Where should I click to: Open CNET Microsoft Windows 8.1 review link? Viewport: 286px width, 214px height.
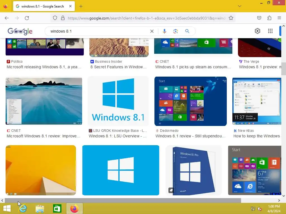[43, 136]
